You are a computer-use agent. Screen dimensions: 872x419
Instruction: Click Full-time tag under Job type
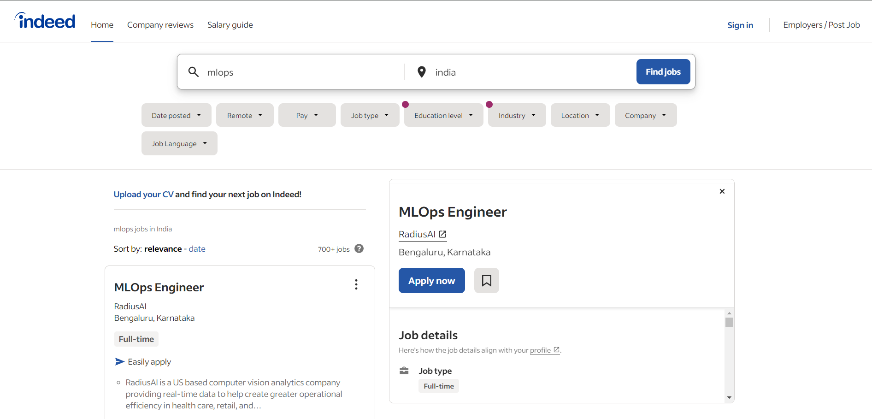pyautogui.click(x=439, y=386)
